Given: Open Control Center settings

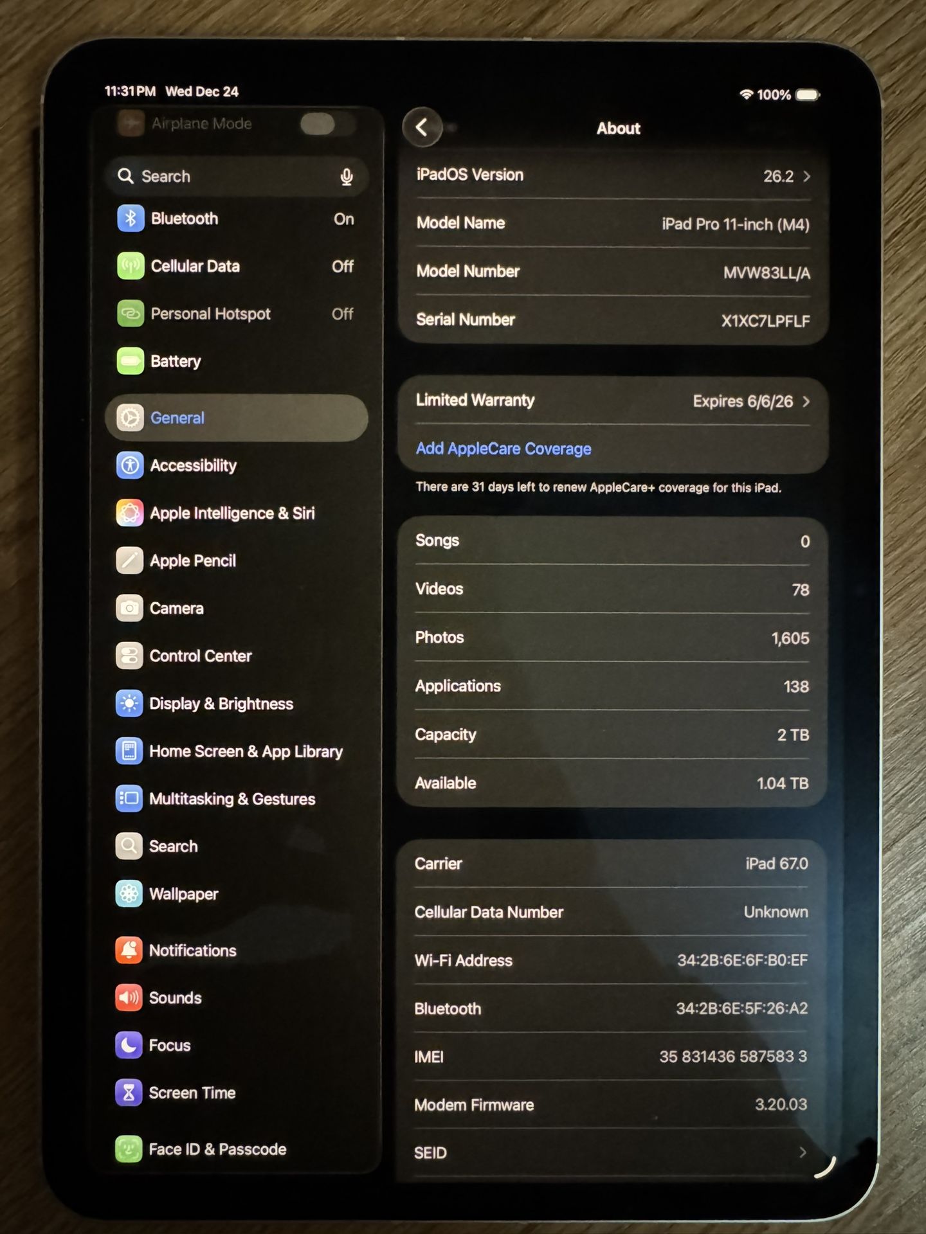Looking at the screenshot, I should 237,656.
